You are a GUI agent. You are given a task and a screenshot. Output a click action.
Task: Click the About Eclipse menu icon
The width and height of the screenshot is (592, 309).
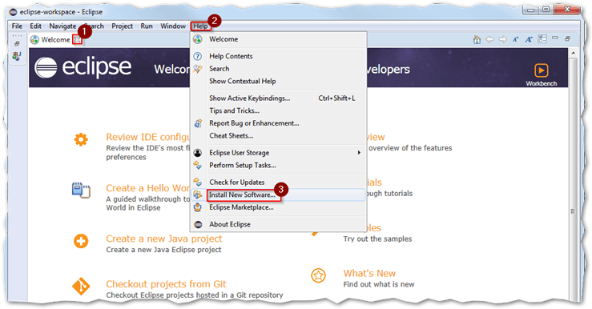(x=198, y=224)
